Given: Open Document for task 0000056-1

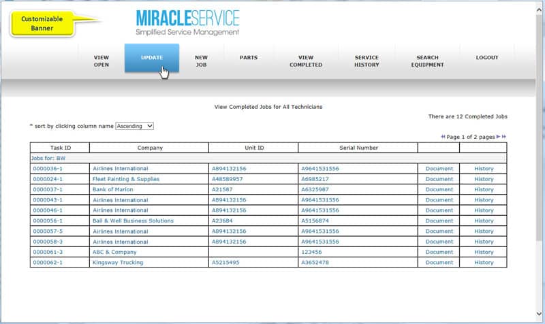Looking at the screenshot, I should click(x=439, y=221).
